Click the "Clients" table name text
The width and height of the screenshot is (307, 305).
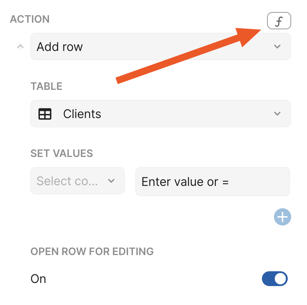point(82,114)
